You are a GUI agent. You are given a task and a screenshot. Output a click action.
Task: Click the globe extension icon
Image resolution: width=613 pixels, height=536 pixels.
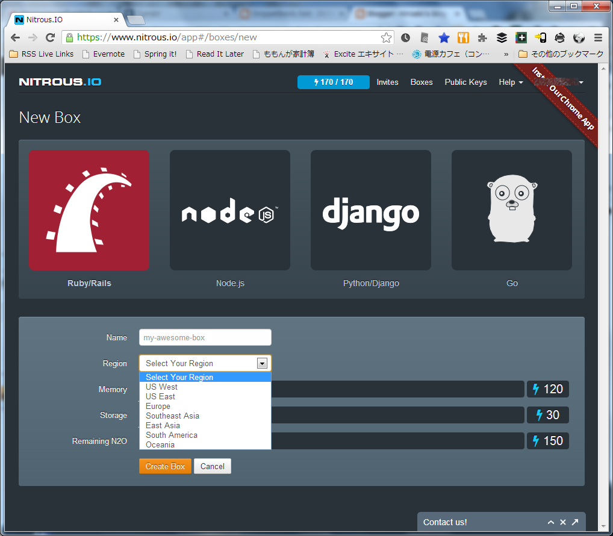pyautogui.click(x=579, y=37)
